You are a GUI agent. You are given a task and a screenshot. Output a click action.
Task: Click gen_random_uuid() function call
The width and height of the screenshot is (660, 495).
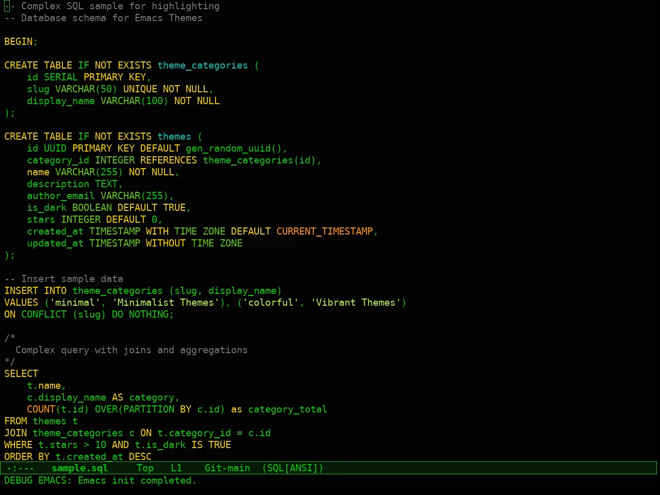(234, 148)
